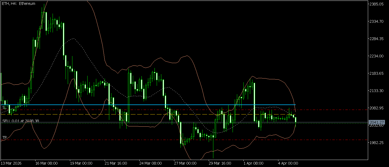Click the "1 Apr 08:00" time label
Screen dimensions: 389x167
point(253,163)
